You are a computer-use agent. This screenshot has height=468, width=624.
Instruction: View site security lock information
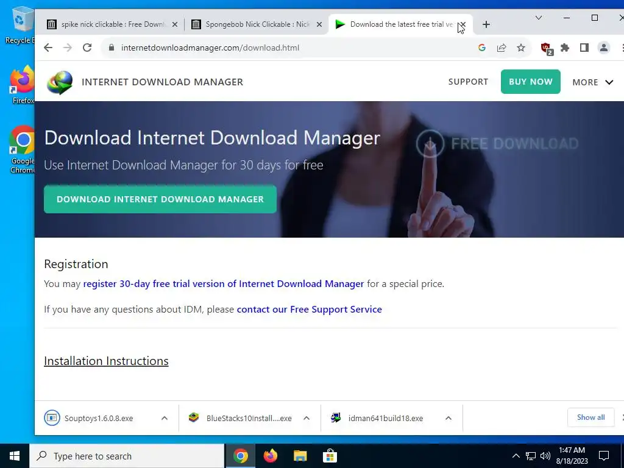pos(112,48)
